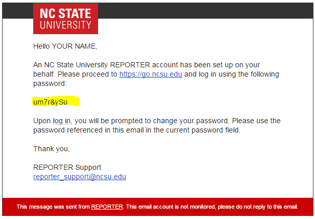Open the REPORTER link in the footer
The height and width of the screenshot is (219, 315).
107,207
